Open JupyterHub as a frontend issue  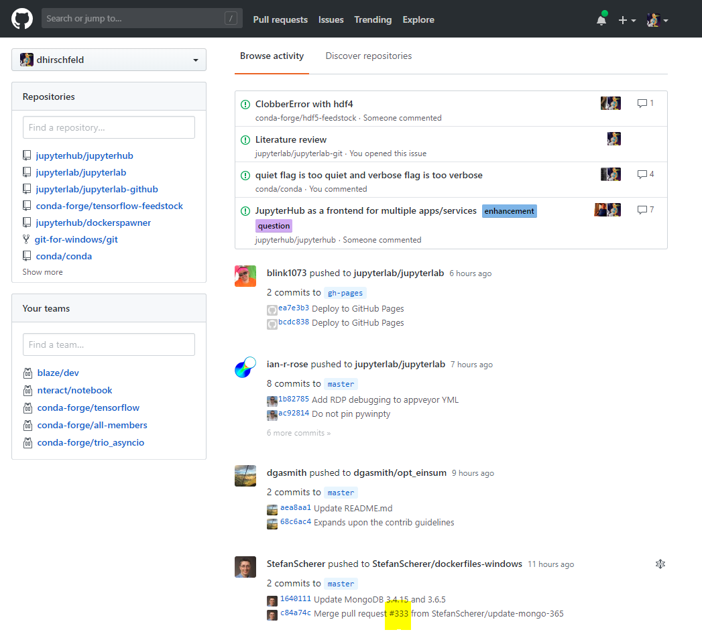coord(366,211)
